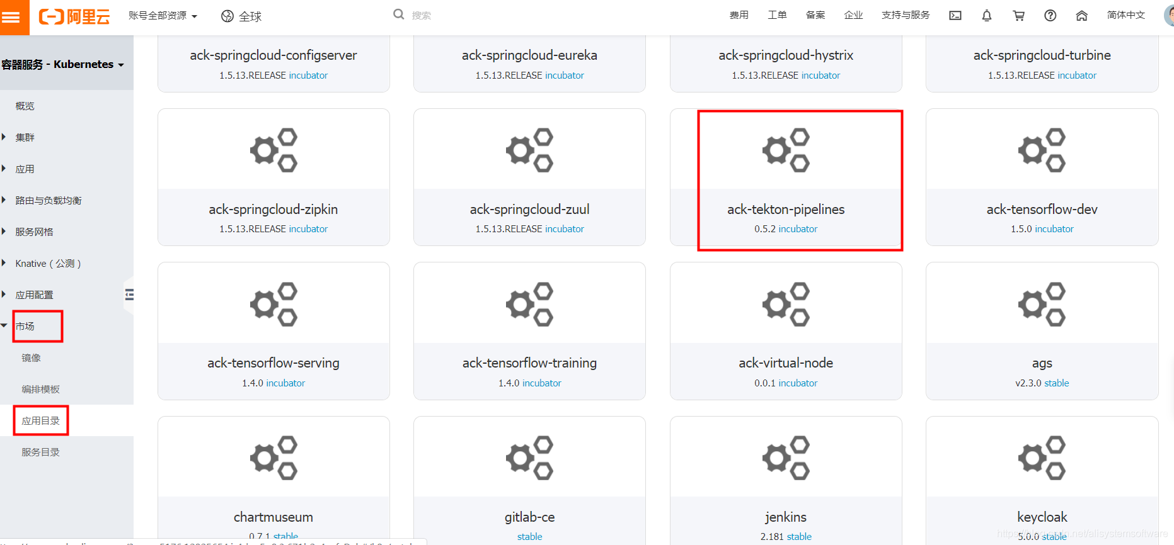
Task: Open the orange hamburger menu
Action: point(14,17)
